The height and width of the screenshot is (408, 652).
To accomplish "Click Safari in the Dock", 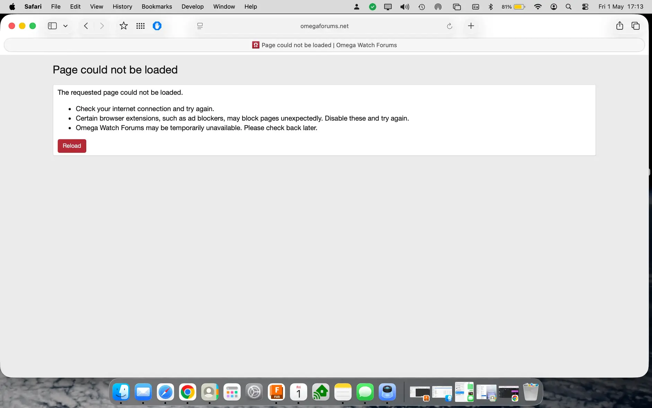I will pyautogui.click(x=165, y=392).
